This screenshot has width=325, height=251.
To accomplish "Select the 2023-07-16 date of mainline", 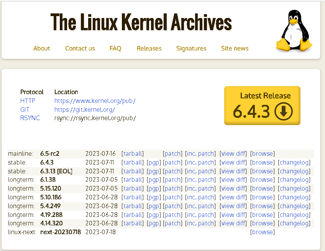I will point(100,154).
